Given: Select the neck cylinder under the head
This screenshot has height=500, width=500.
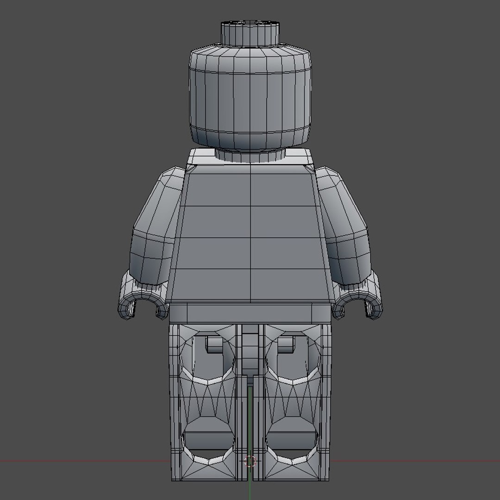Looking at the screenshot, I should [x=250, y=156].
